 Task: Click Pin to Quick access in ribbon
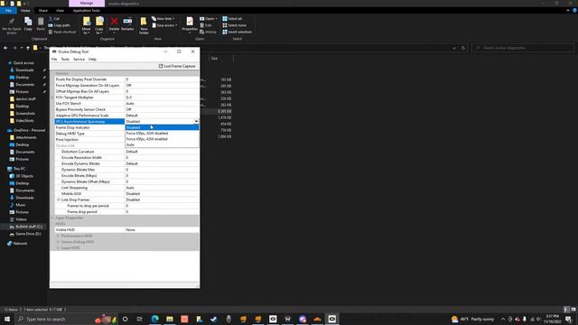[12, 25]
